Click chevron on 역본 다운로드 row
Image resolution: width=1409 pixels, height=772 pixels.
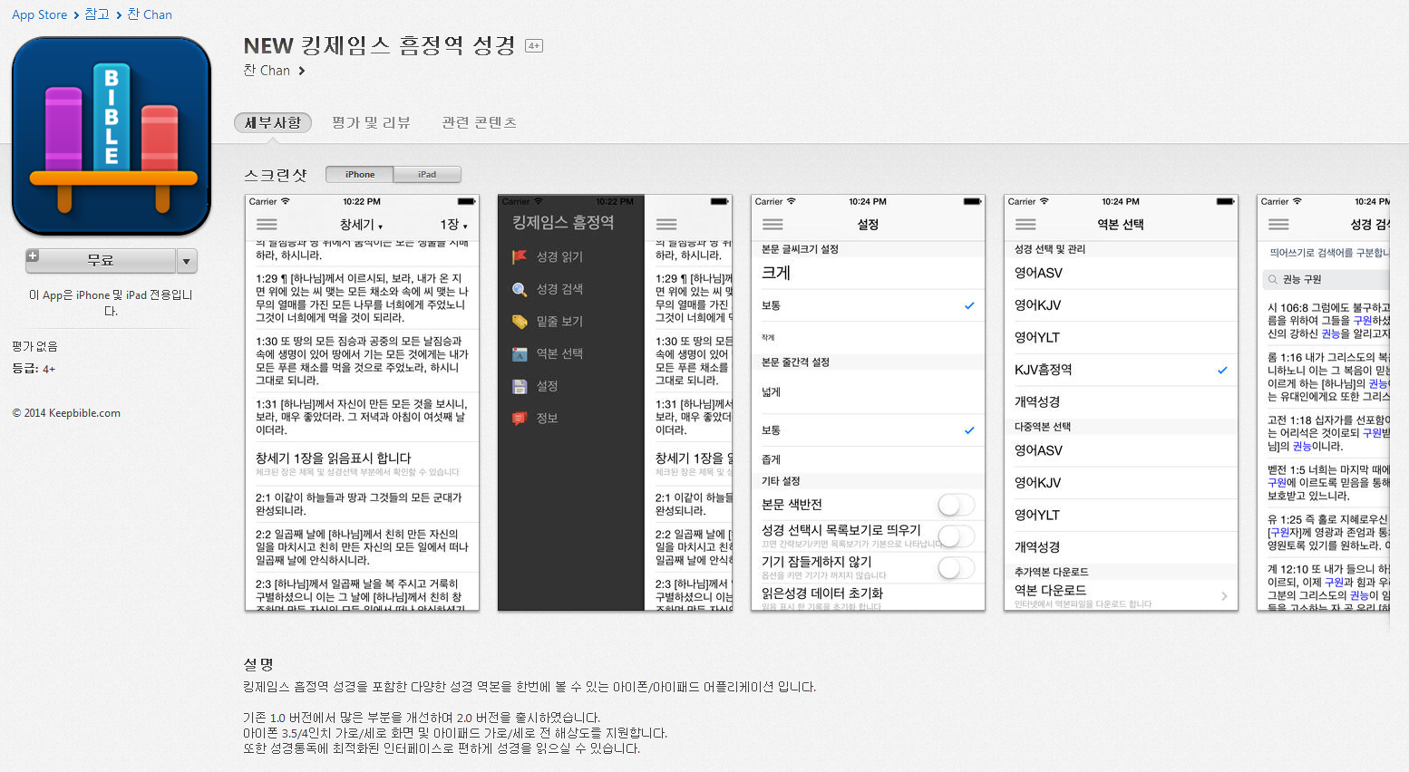[1224, 596]
